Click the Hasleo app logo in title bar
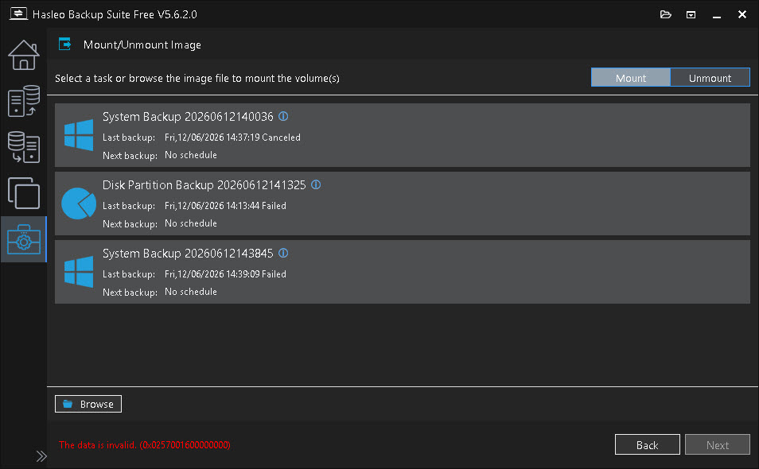Screen dimensions: 759x469 pyautogui.click(x=18, y=14)
